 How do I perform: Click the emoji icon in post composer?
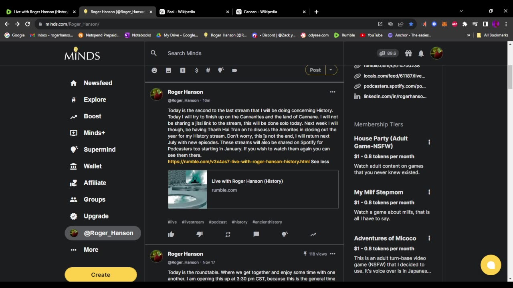point(154,70)
